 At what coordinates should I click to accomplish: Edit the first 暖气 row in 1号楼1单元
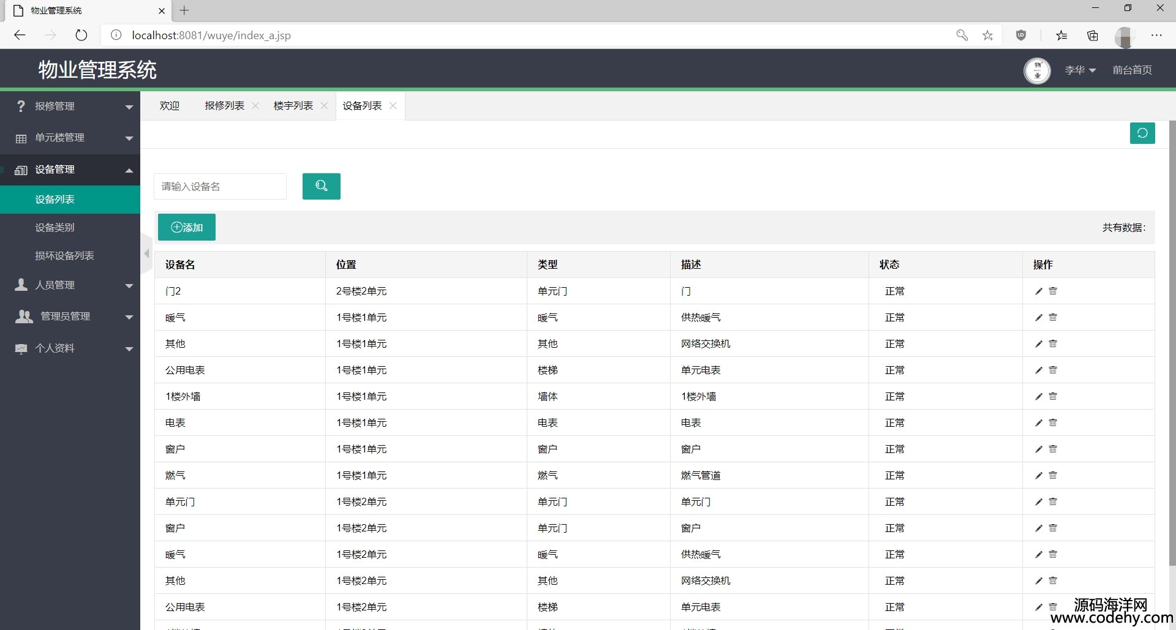point(1039,318)
